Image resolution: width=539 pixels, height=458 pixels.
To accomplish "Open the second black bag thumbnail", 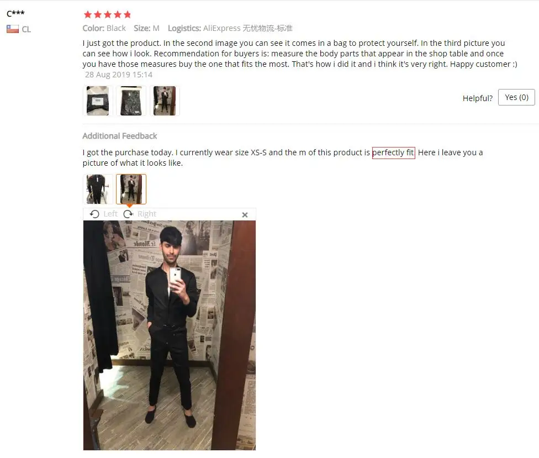I will pyautogui.click(x=131, y=101).
